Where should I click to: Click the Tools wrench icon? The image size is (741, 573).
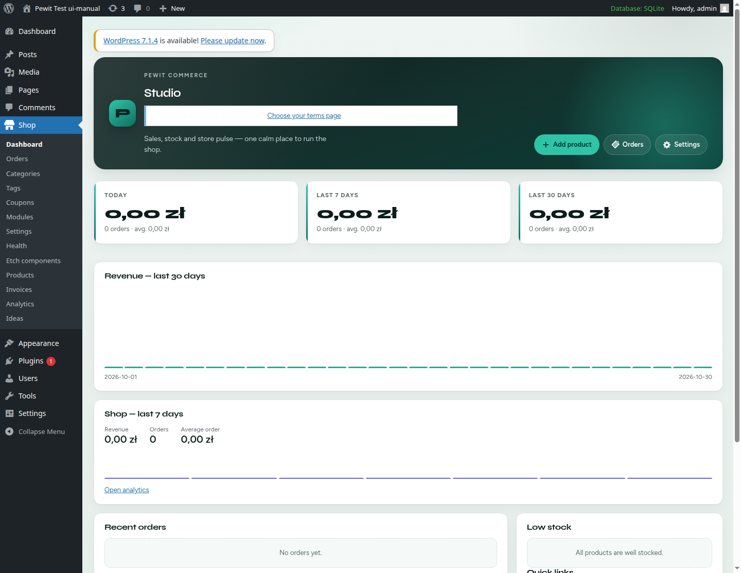[9, 396]
